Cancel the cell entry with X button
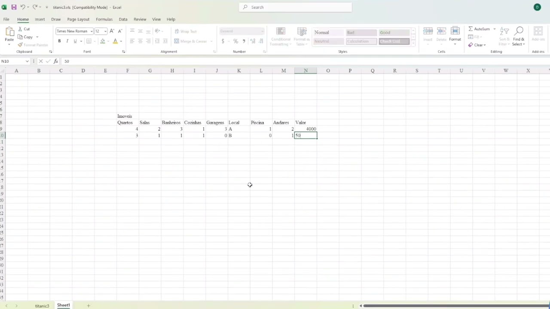 [x=41, y=61]
